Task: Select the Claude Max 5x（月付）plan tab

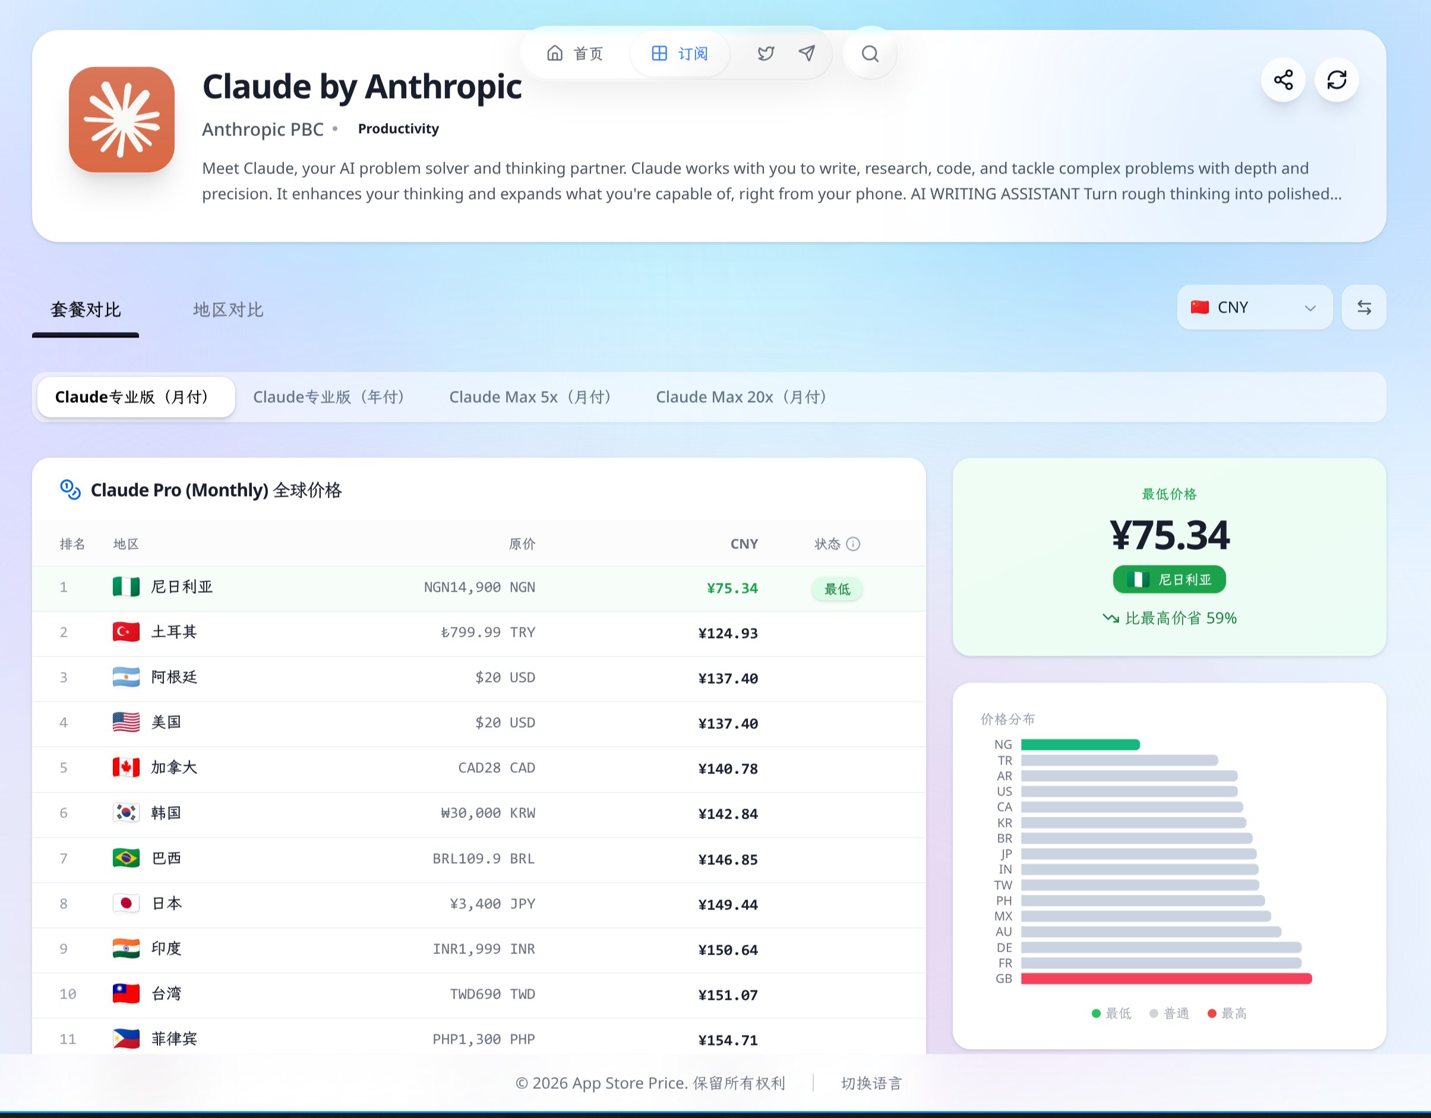Action: tap(533, 397)
